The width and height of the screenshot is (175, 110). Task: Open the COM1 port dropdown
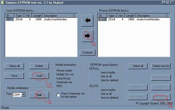coord(23,95)
